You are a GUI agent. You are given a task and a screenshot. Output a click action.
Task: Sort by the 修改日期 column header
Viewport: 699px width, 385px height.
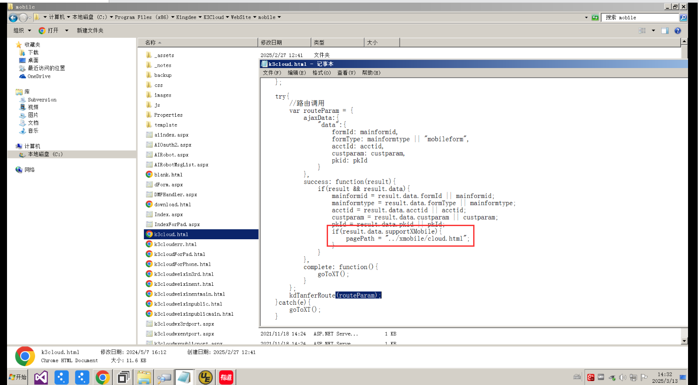284,43
